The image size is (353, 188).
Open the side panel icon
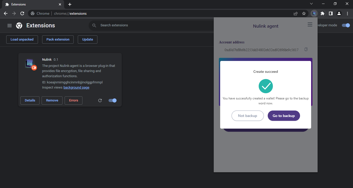(x=331, y=13)
